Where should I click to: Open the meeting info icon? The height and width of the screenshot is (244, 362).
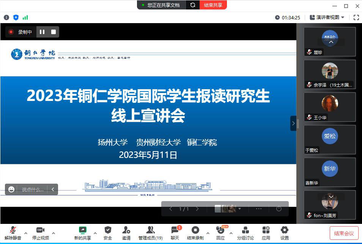tap(6, 17)
